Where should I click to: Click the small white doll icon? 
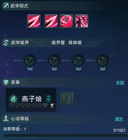(x=52, y=106)
